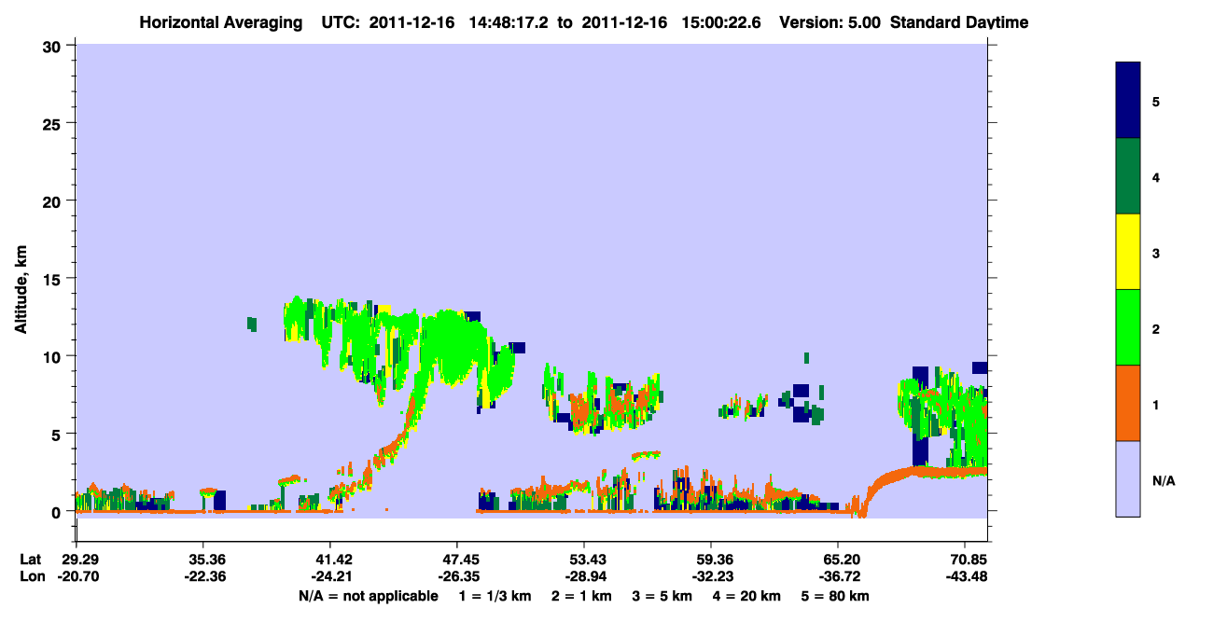Click altitude tick label 5

click(x=59, y=434)
